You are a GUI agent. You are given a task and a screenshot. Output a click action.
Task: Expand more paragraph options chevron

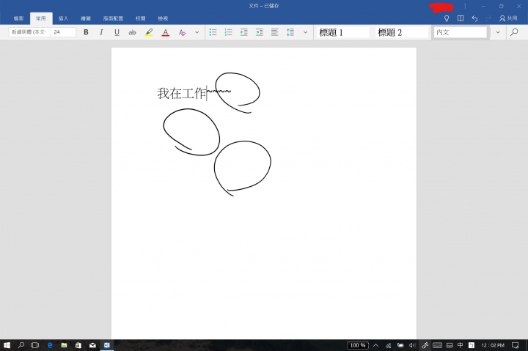[305, 32]
